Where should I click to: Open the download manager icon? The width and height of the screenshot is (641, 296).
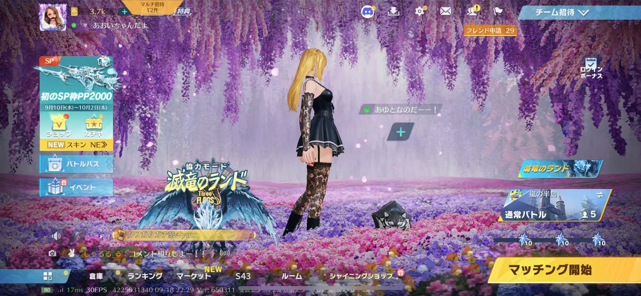coord(394,12)
